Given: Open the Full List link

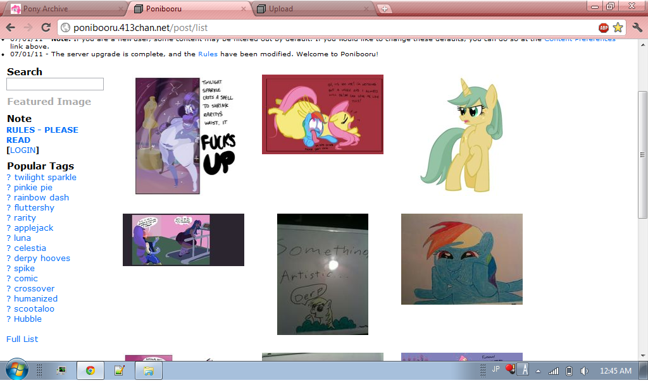Looking at the screenshot, I should (22, 339).
